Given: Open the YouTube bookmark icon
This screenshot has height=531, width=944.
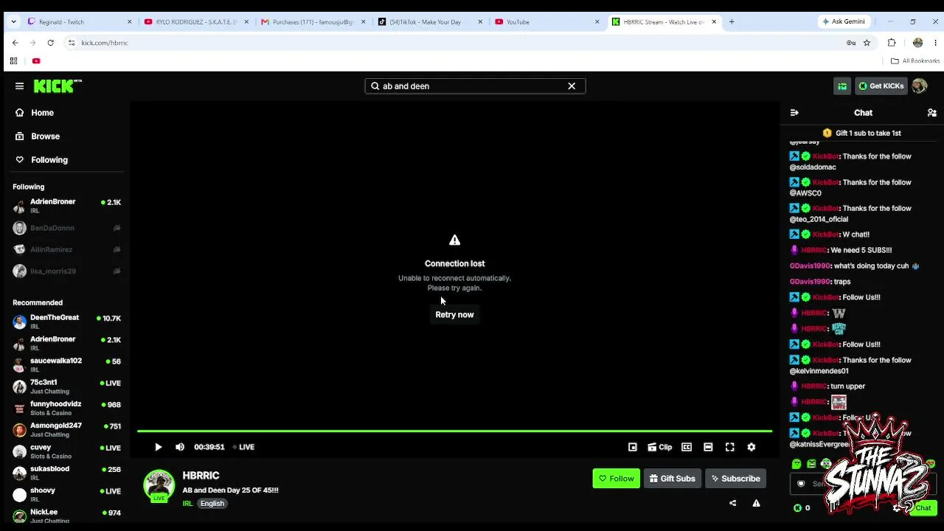Looking at the screenshot, I should tap(36, 61).
